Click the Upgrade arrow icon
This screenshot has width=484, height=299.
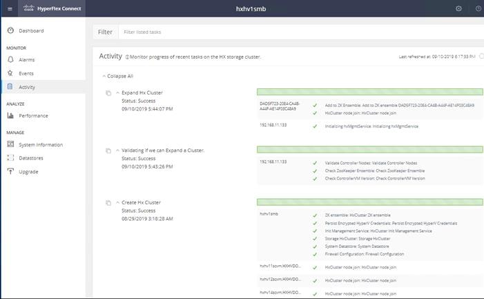[10, 171]
